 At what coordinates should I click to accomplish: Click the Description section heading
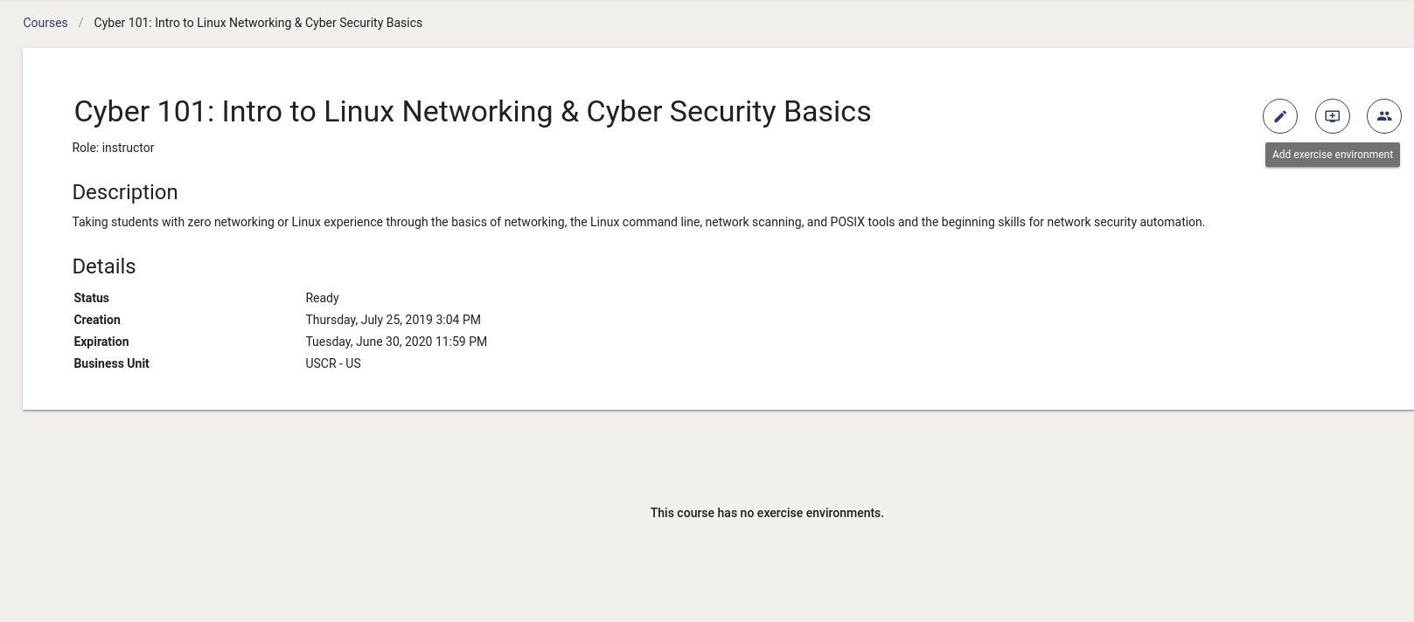pos(125,192)
